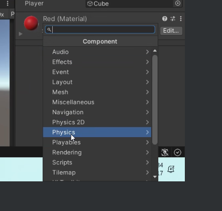Viewport: 222px width, 211px height.
Task: Open the Red material kebab menu
Action: (x=181, y=19)
